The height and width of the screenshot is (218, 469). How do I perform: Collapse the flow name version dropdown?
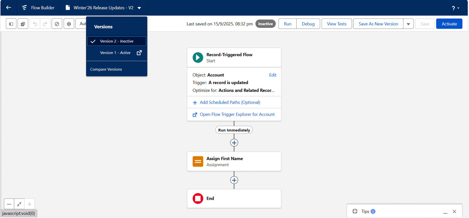[139, 8]
